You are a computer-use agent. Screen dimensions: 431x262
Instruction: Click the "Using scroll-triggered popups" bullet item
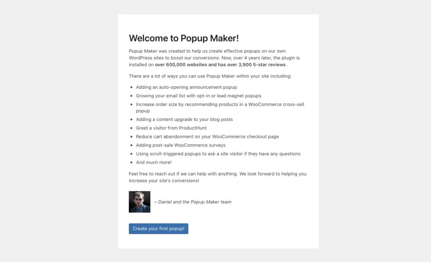tap(218, 154)
